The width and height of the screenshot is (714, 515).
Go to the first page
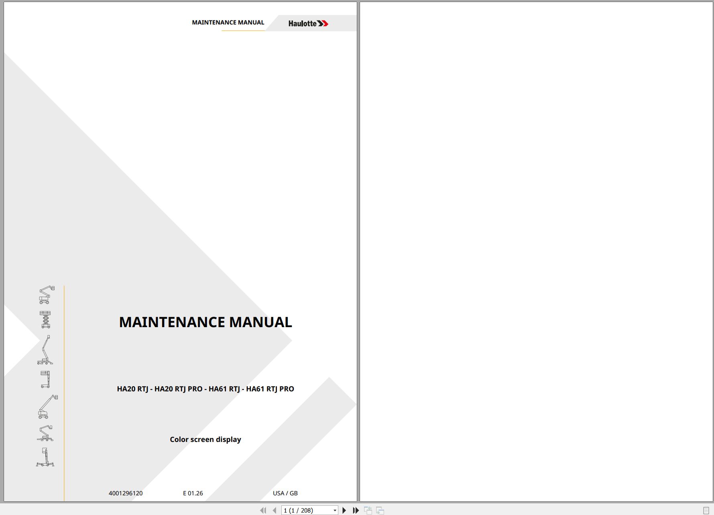(x=263, y=510)
